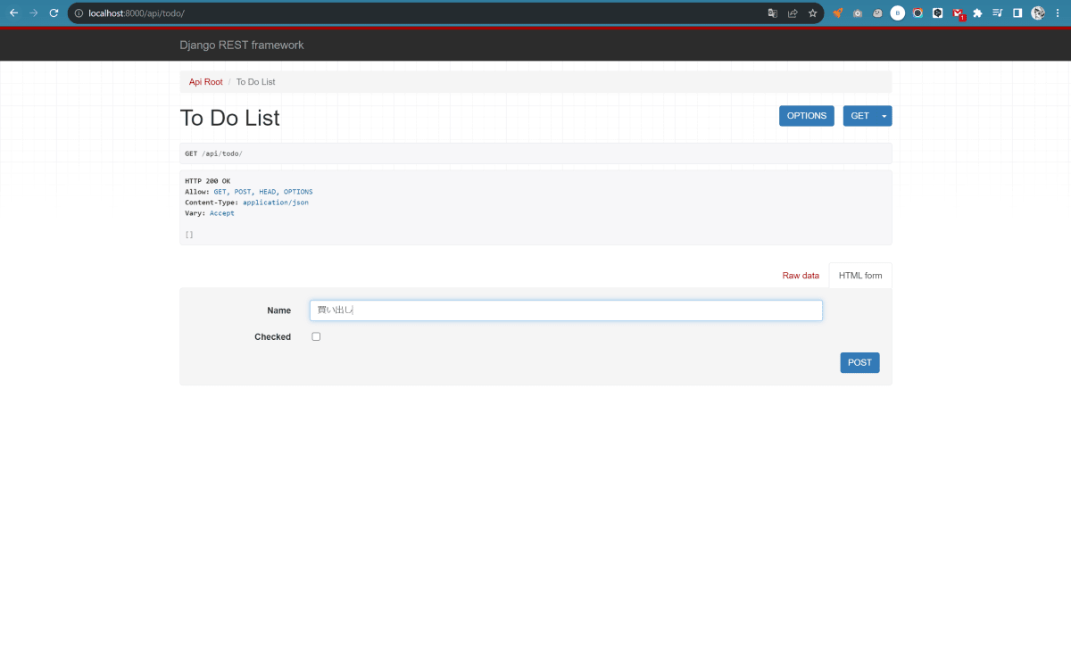Click the application/json content type text
Viewport: 1071px width, 662px height.
pyautogui.click(x=276, y=203)
